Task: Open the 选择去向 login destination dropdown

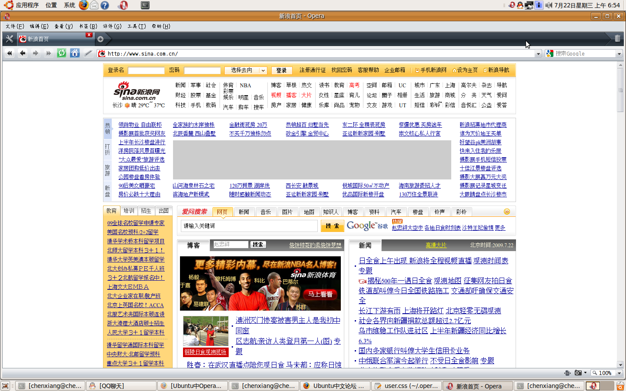Action: coord(246,70)
